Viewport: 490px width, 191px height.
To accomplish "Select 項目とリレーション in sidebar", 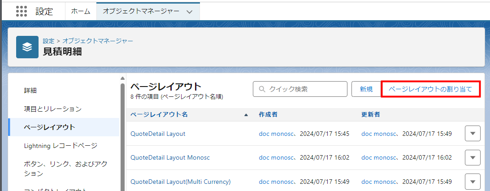I will [52, 109].
